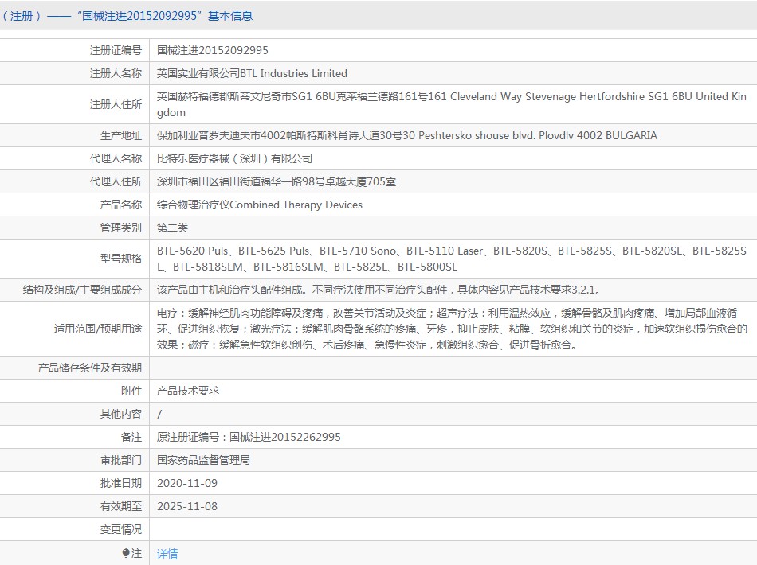Screen dimensions: 757x565
Task: Select registration number 国械注进20152092995 value
Action: [x=213, y=50]
